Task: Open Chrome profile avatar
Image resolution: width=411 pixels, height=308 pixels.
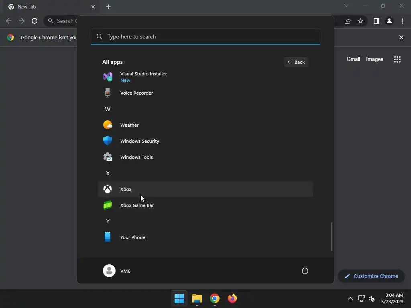Action: click(389, 21)
